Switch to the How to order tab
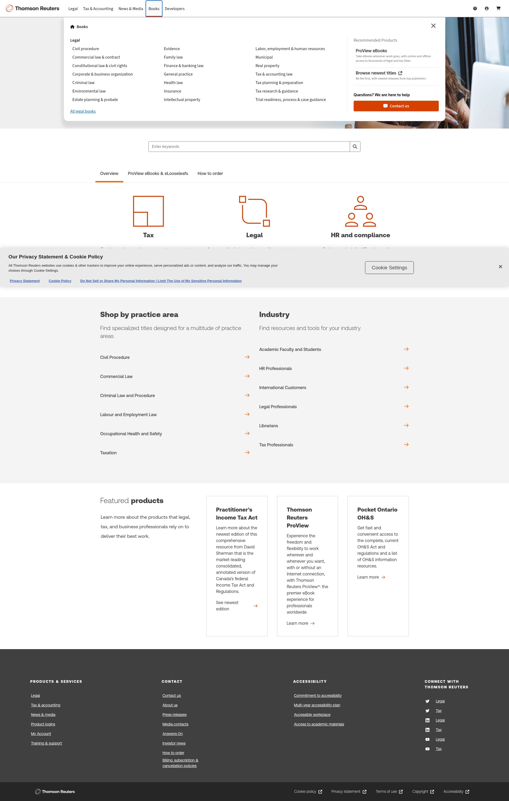 pyautogui.click(x=210, y=174)
